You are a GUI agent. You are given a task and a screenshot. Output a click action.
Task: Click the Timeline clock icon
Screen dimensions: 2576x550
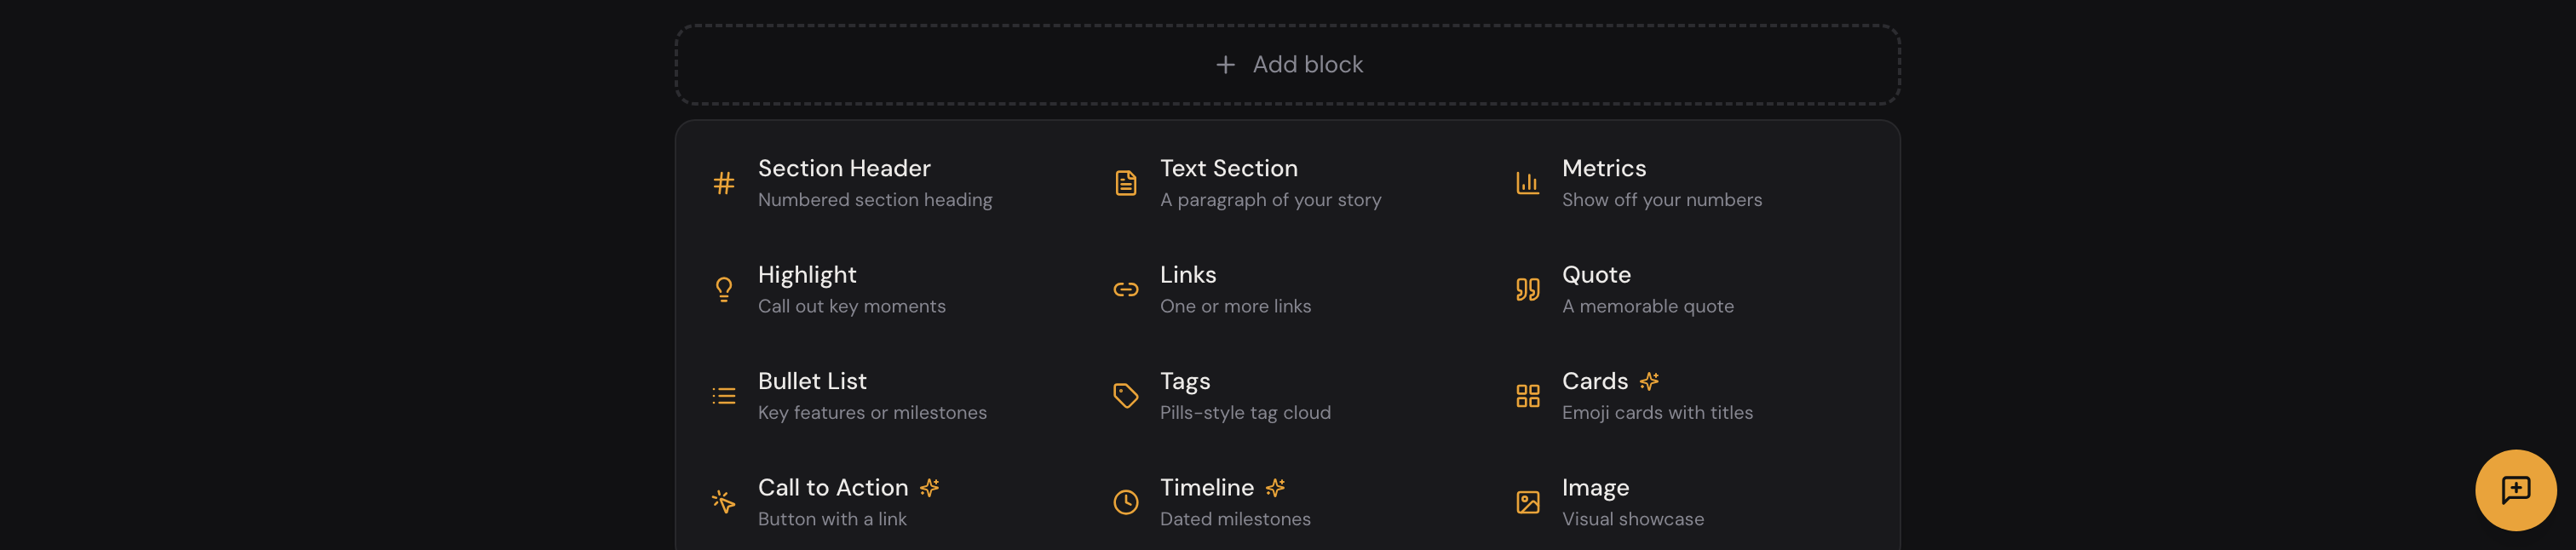pos(1126,502)
